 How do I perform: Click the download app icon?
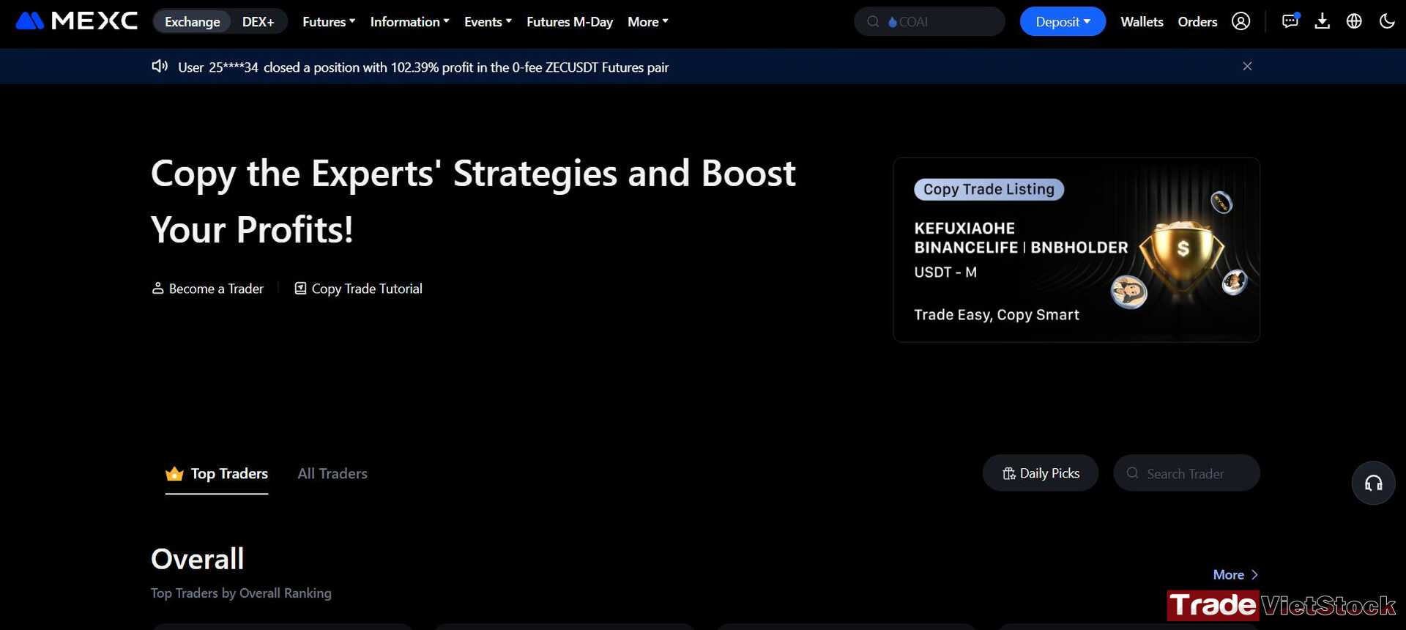[x=1322, y=21]
